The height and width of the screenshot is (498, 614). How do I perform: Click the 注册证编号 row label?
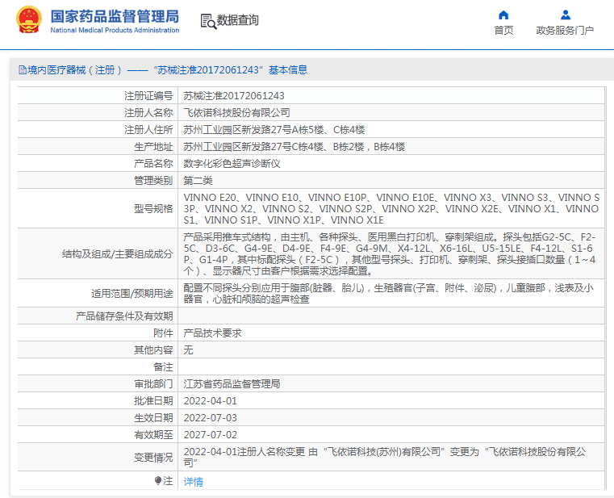[x=148, y=96]
